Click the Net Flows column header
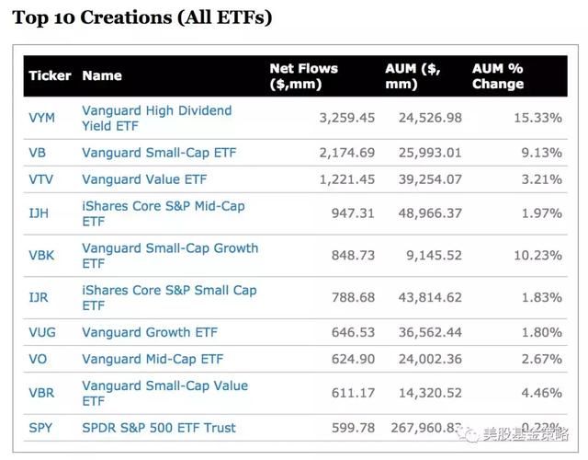Image resolution: width=588 pixels, height=460 pixels. [x=303, y=76]
